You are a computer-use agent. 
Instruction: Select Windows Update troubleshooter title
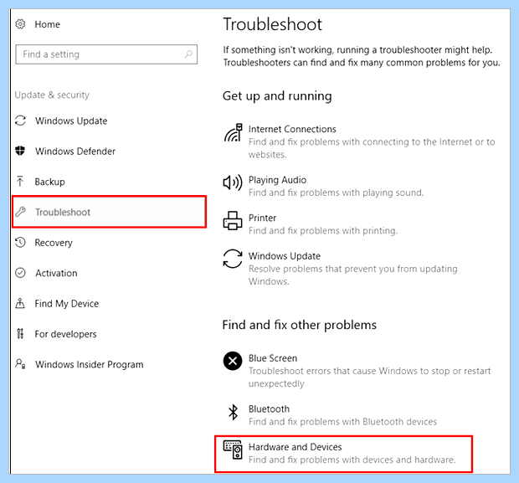[x=285, y=256]
